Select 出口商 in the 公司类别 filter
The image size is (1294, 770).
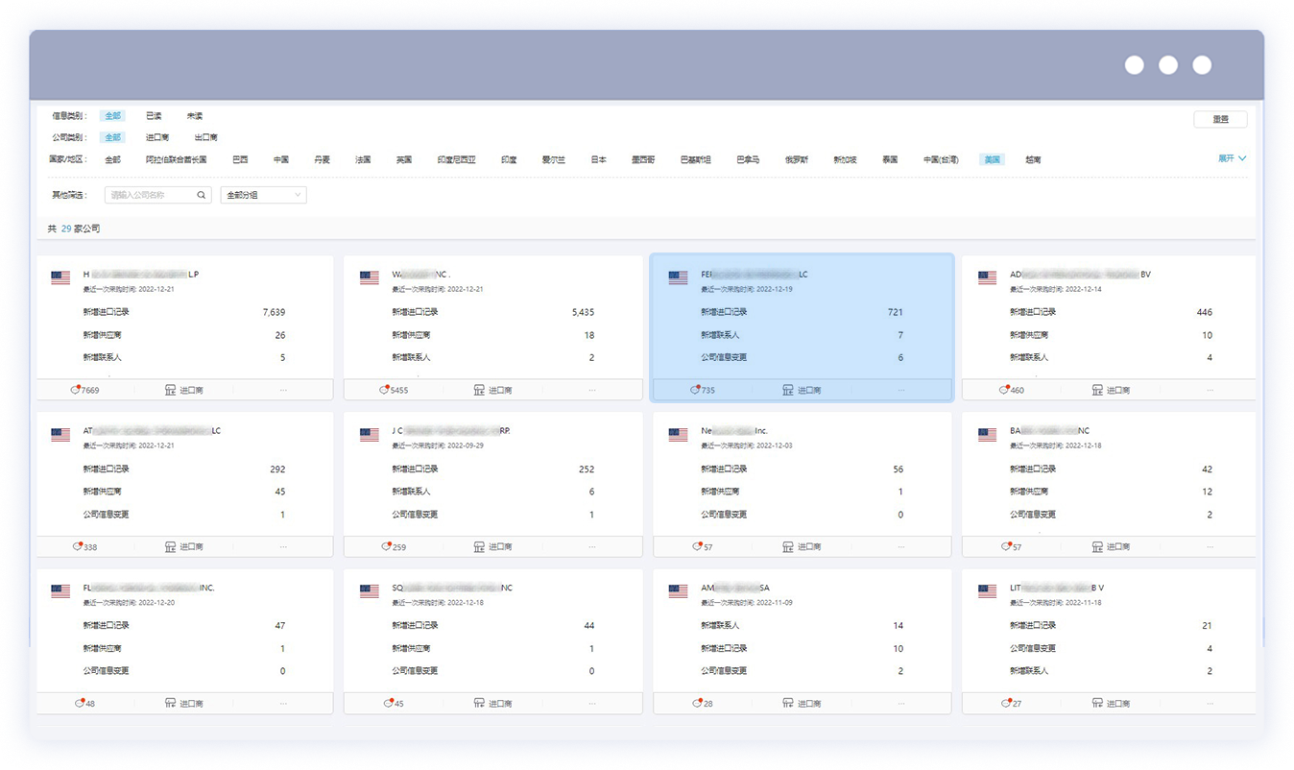[x=205, y=138]
